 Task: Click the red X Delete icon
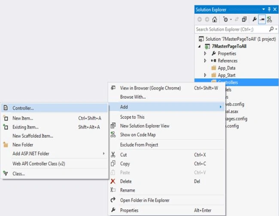point(113,181)
